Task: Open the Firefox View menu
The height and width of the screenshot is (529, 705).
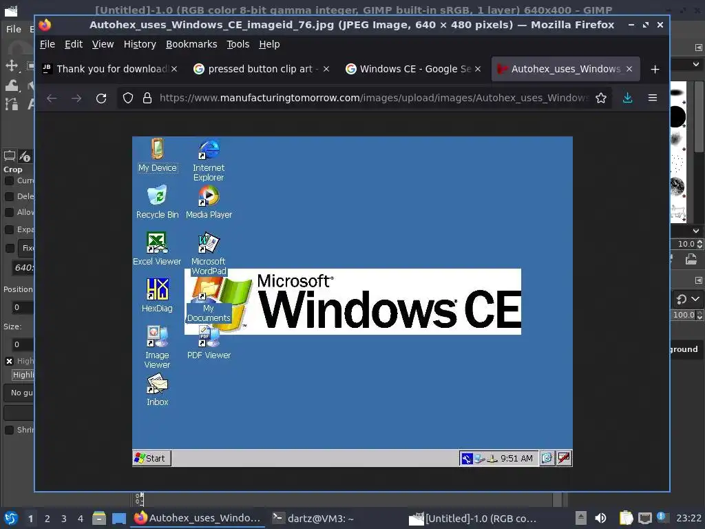Action: (x=103, y=44)
